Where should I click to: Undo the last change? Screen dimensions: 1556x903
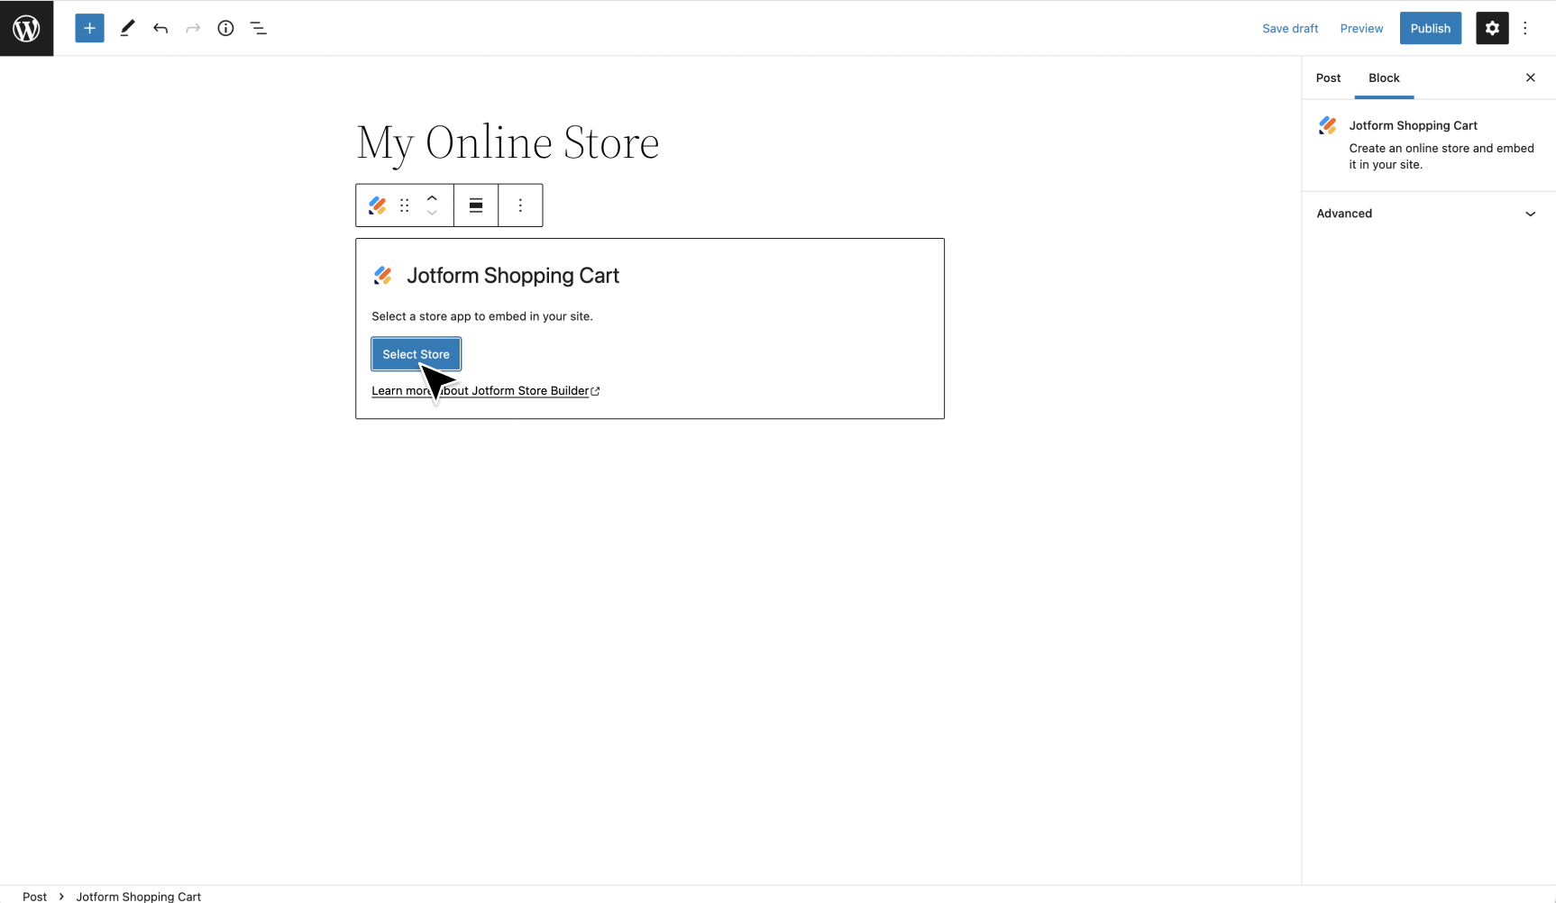160,28
